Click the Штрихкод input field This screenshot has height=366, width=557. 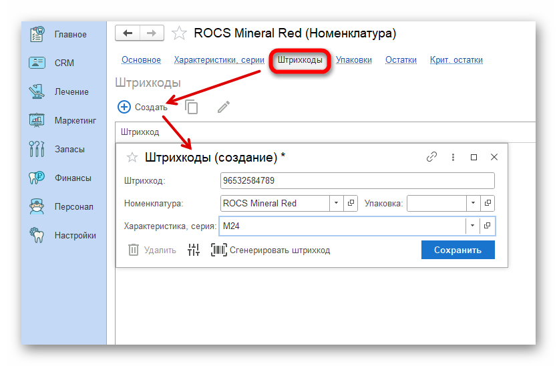click(x=357, y=180)
